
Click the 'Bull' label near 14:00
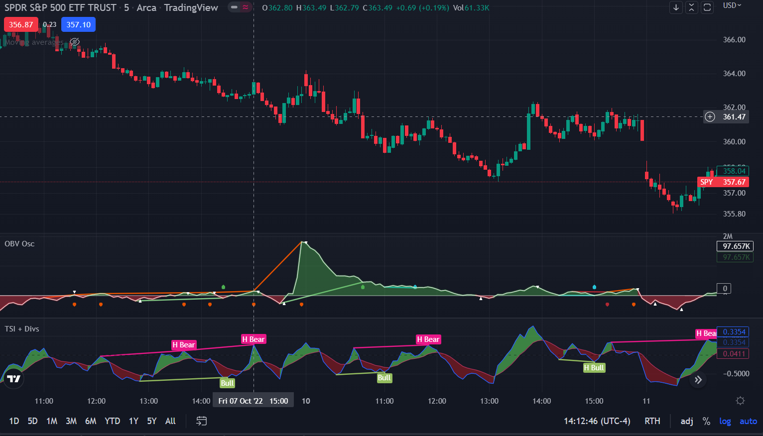tap(227, 383)
